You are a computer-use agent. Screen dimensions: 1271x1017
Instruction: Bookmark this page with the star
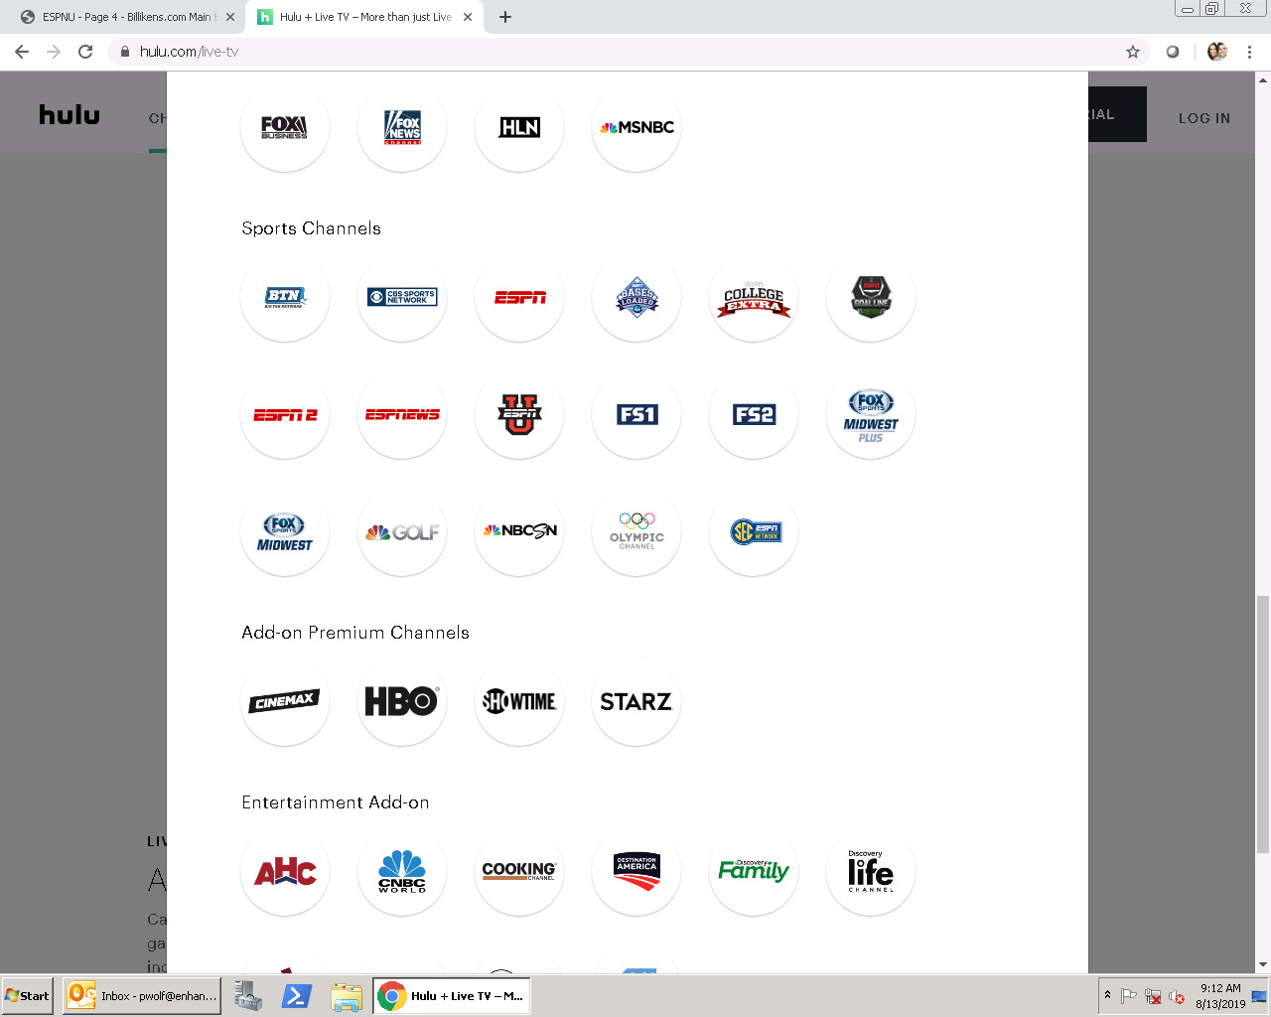click(x=1133, y=52)
